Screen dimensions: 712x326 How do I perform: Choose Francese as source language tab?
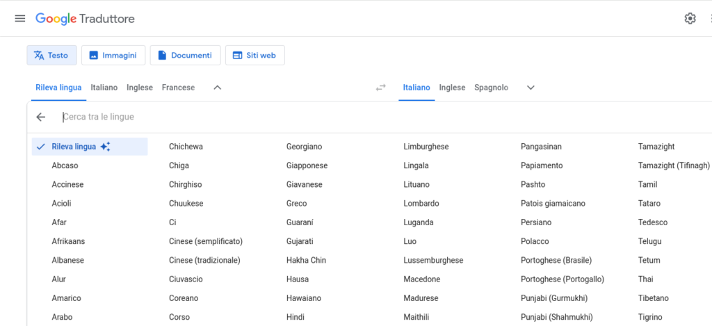pos(178,88)
